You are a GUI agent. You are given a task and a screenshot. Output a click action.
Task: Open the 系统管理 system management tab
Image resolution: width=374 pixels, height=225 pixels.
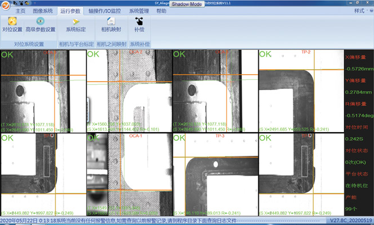pos(139,11)
